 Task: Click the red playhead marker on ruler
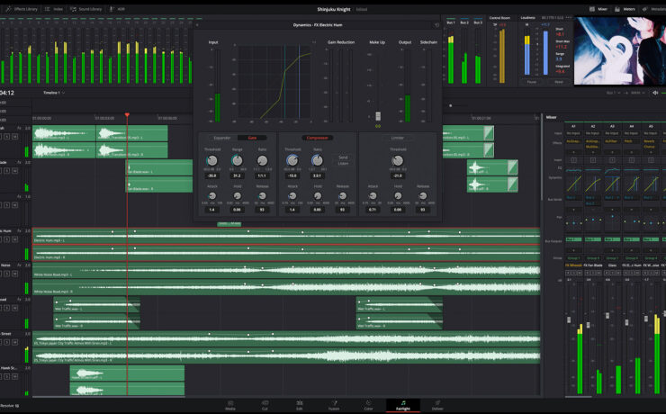(x=127, y=115)
